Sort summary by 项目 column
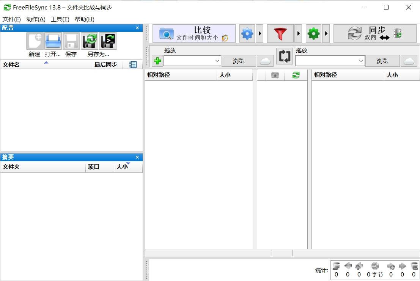The height and width of the screenshot is (281, 420). (100, 167)
